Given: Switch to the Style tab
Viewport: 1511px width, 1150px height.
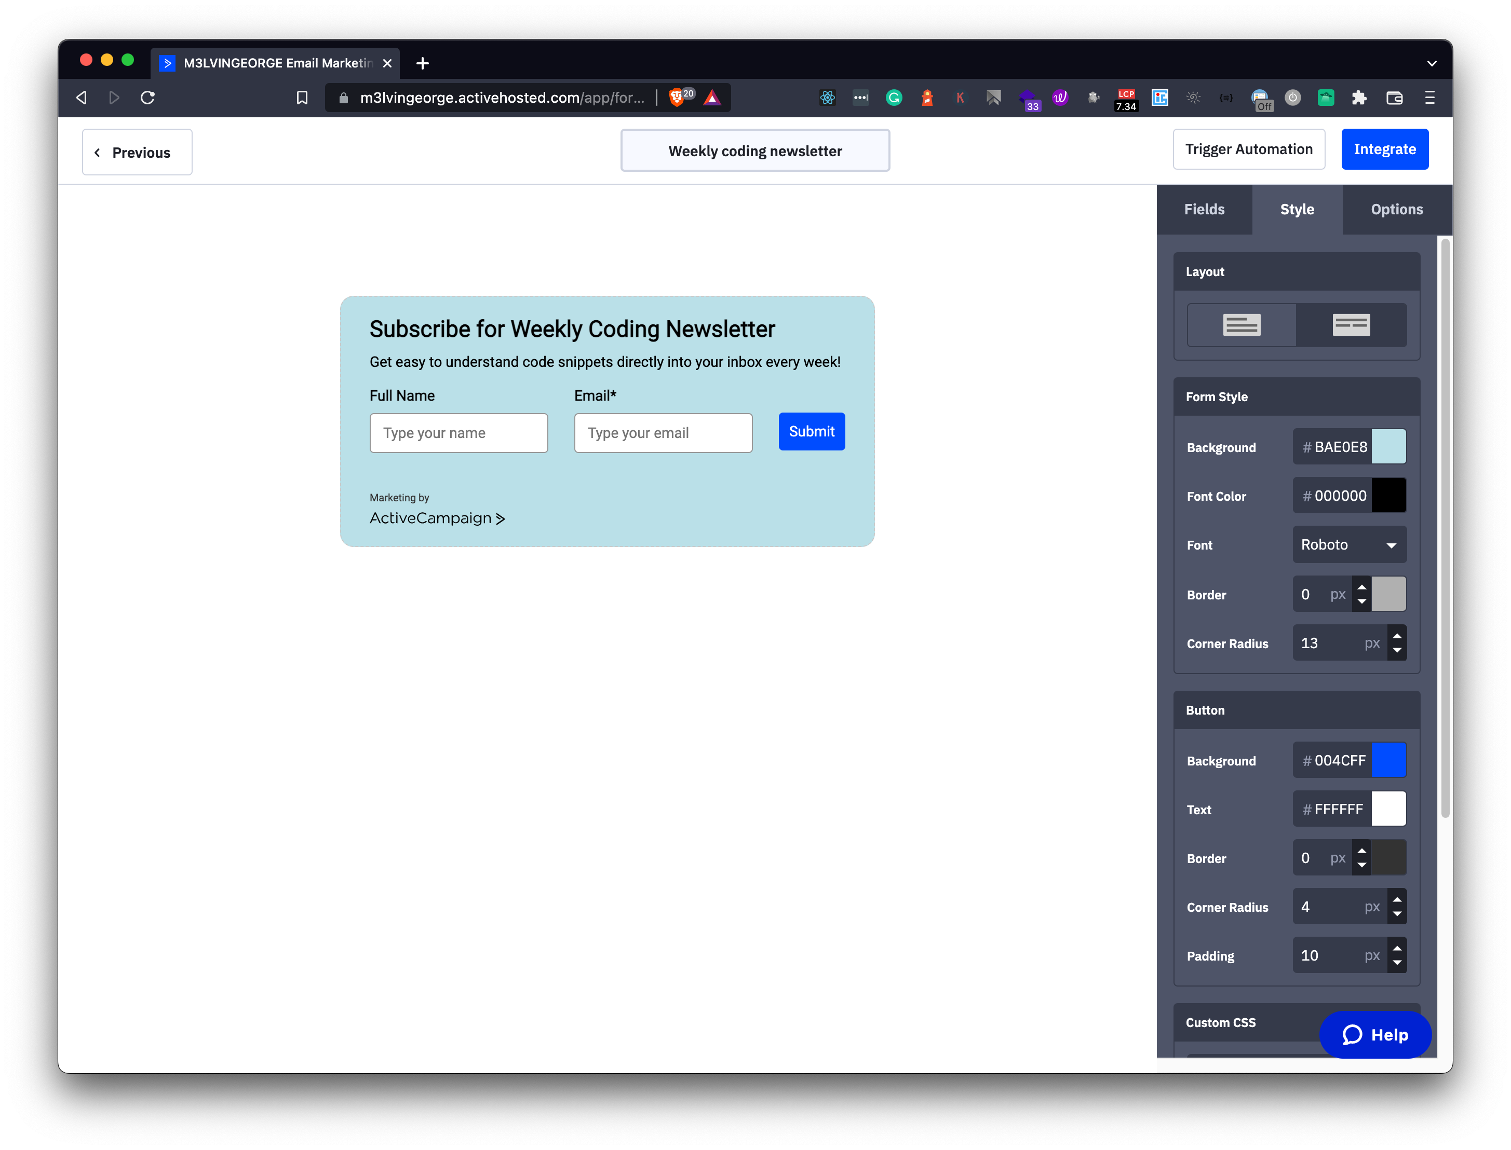Looking at the screenshot, I should pos(1297,210).
